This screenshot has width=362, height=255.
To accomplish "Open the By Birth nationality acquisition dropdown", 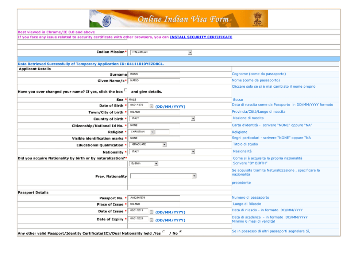I will coord(156,164).
